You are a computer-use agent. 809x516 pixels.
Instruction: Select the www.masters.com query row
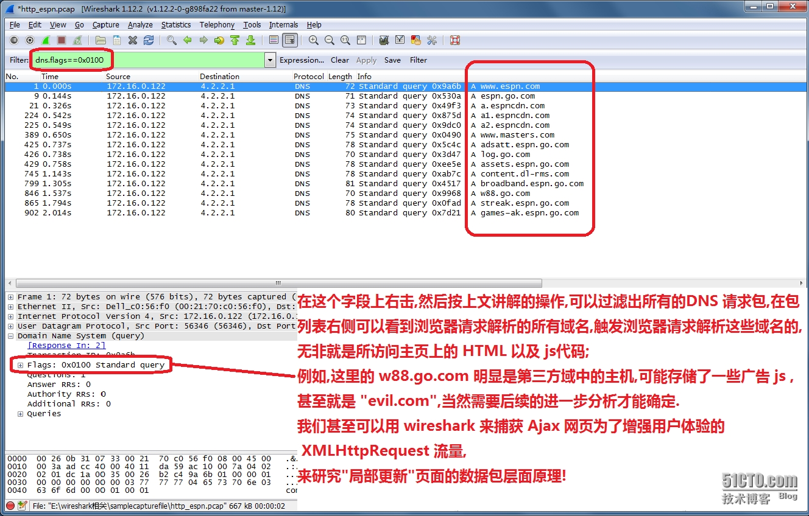coord(404,135)
